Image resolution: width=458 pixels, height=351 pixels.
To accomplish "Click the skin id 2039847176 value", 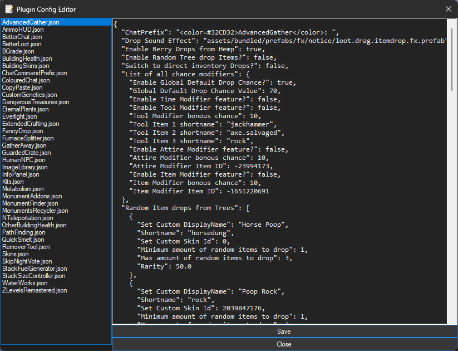I will pos(242,308).
